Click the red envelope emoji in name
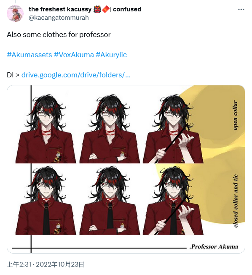The height and width of the screenshot is (275, 252). [106, 9]
